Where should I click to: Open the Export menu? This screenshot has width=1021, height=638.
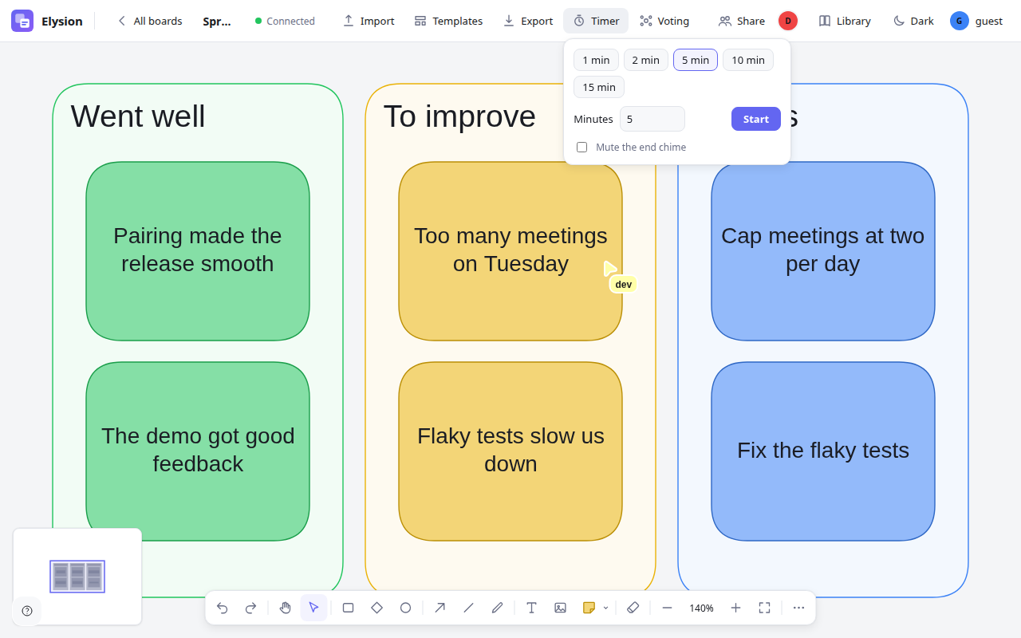click(528, 21)
